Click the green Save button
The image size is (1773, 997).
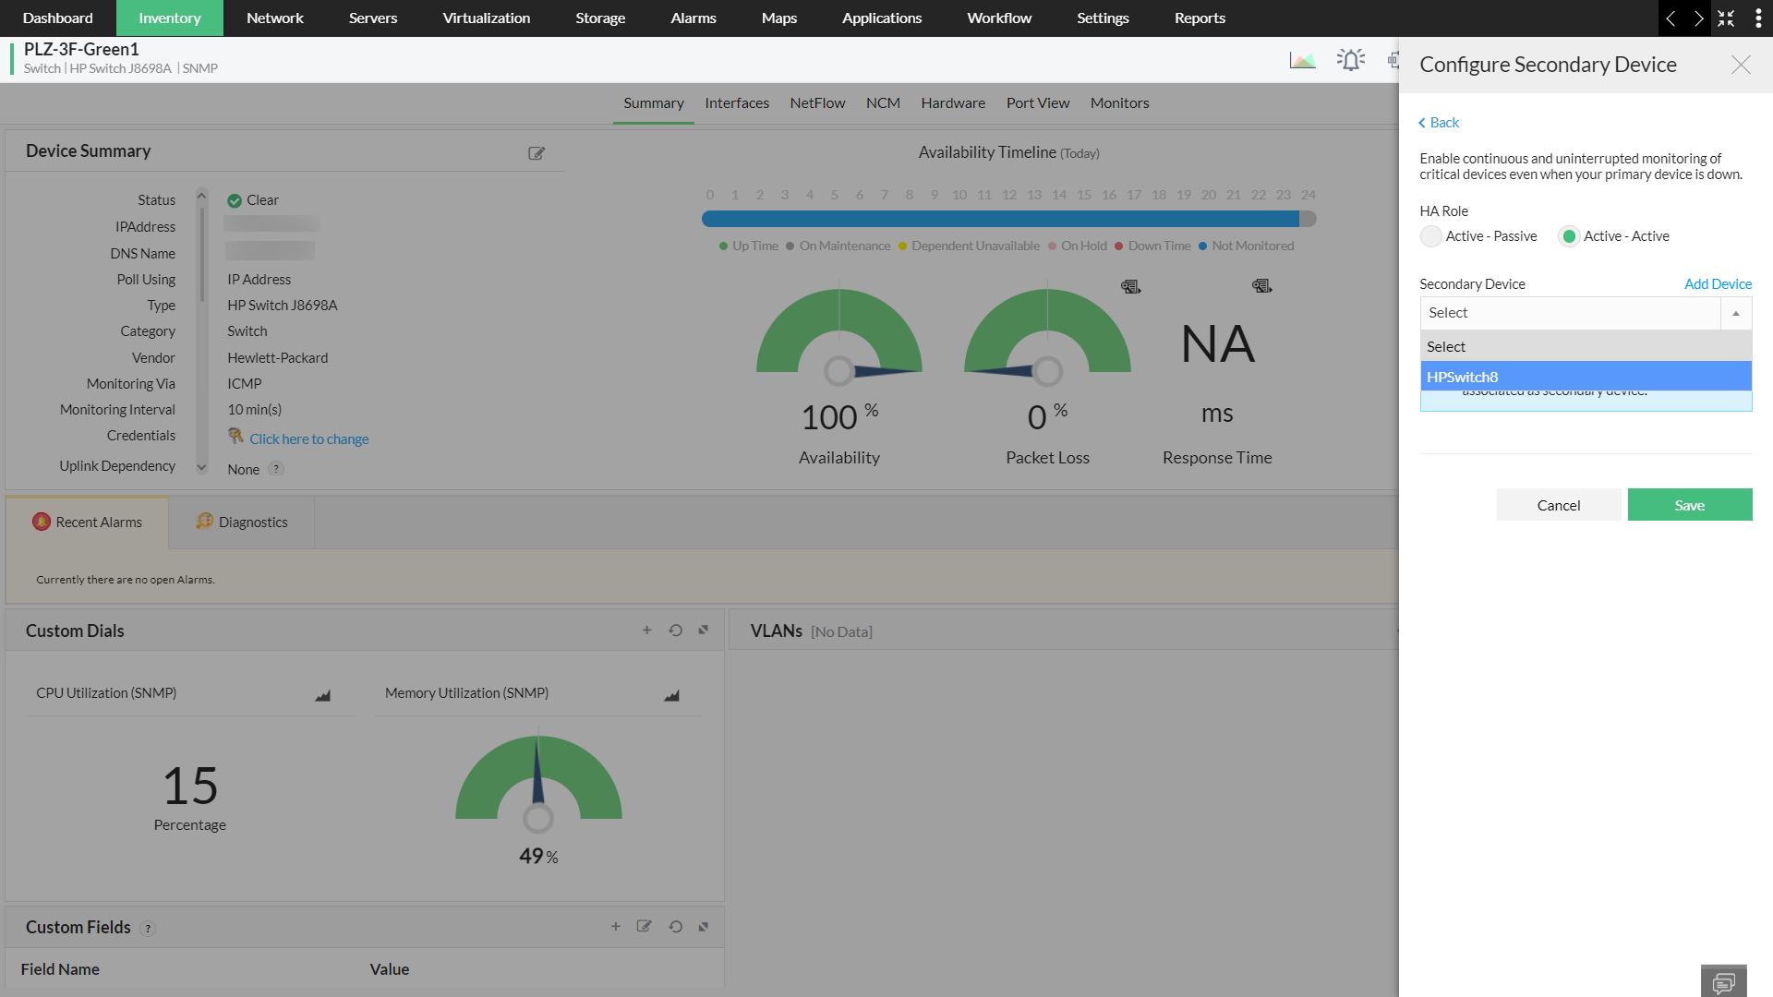click(1689, 505)
